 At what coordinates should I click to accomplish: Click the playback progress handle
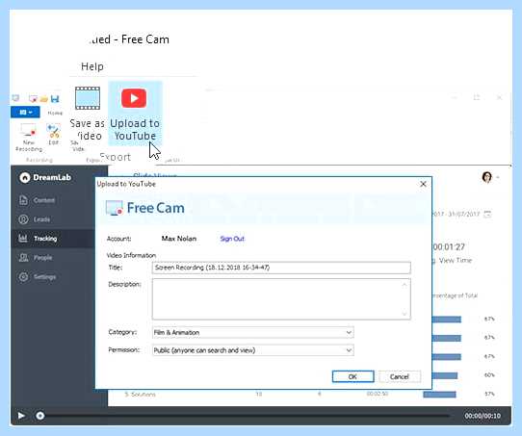pos(40,416)
